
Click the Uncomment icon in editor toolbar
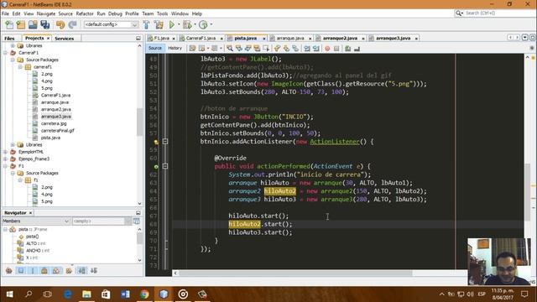coord(357,49)
